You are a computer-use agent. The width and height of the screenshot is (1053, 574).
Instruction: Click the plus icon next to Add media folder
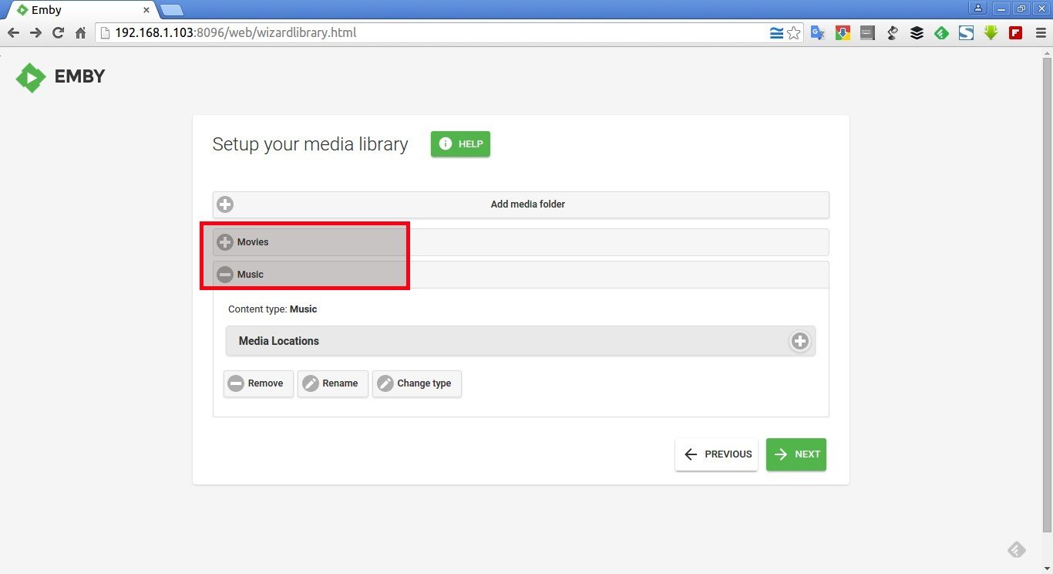click(x=225, y=204)
